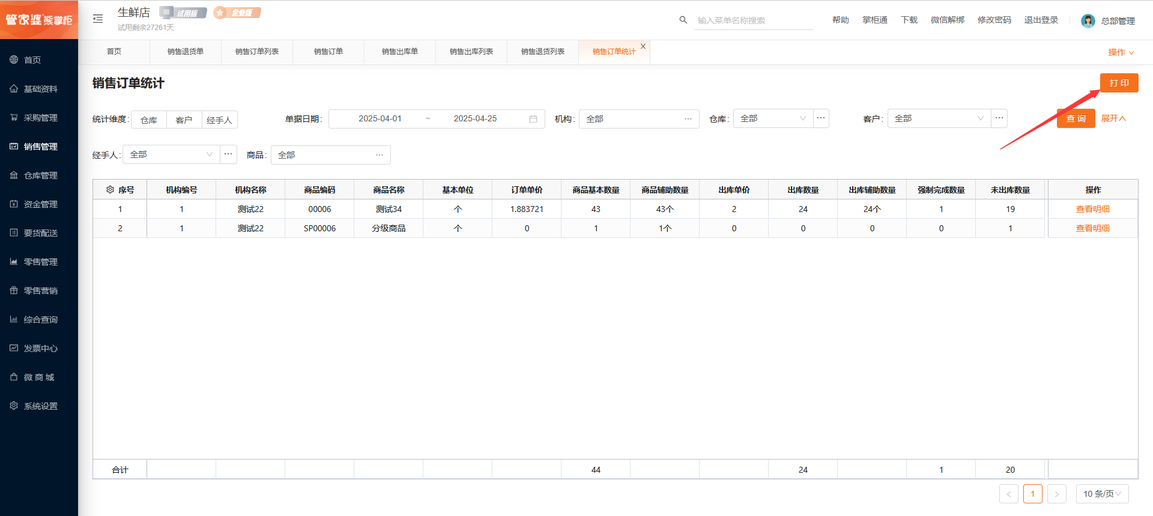
Task: Click the user avatar icon
Action: coord(1088,21)
